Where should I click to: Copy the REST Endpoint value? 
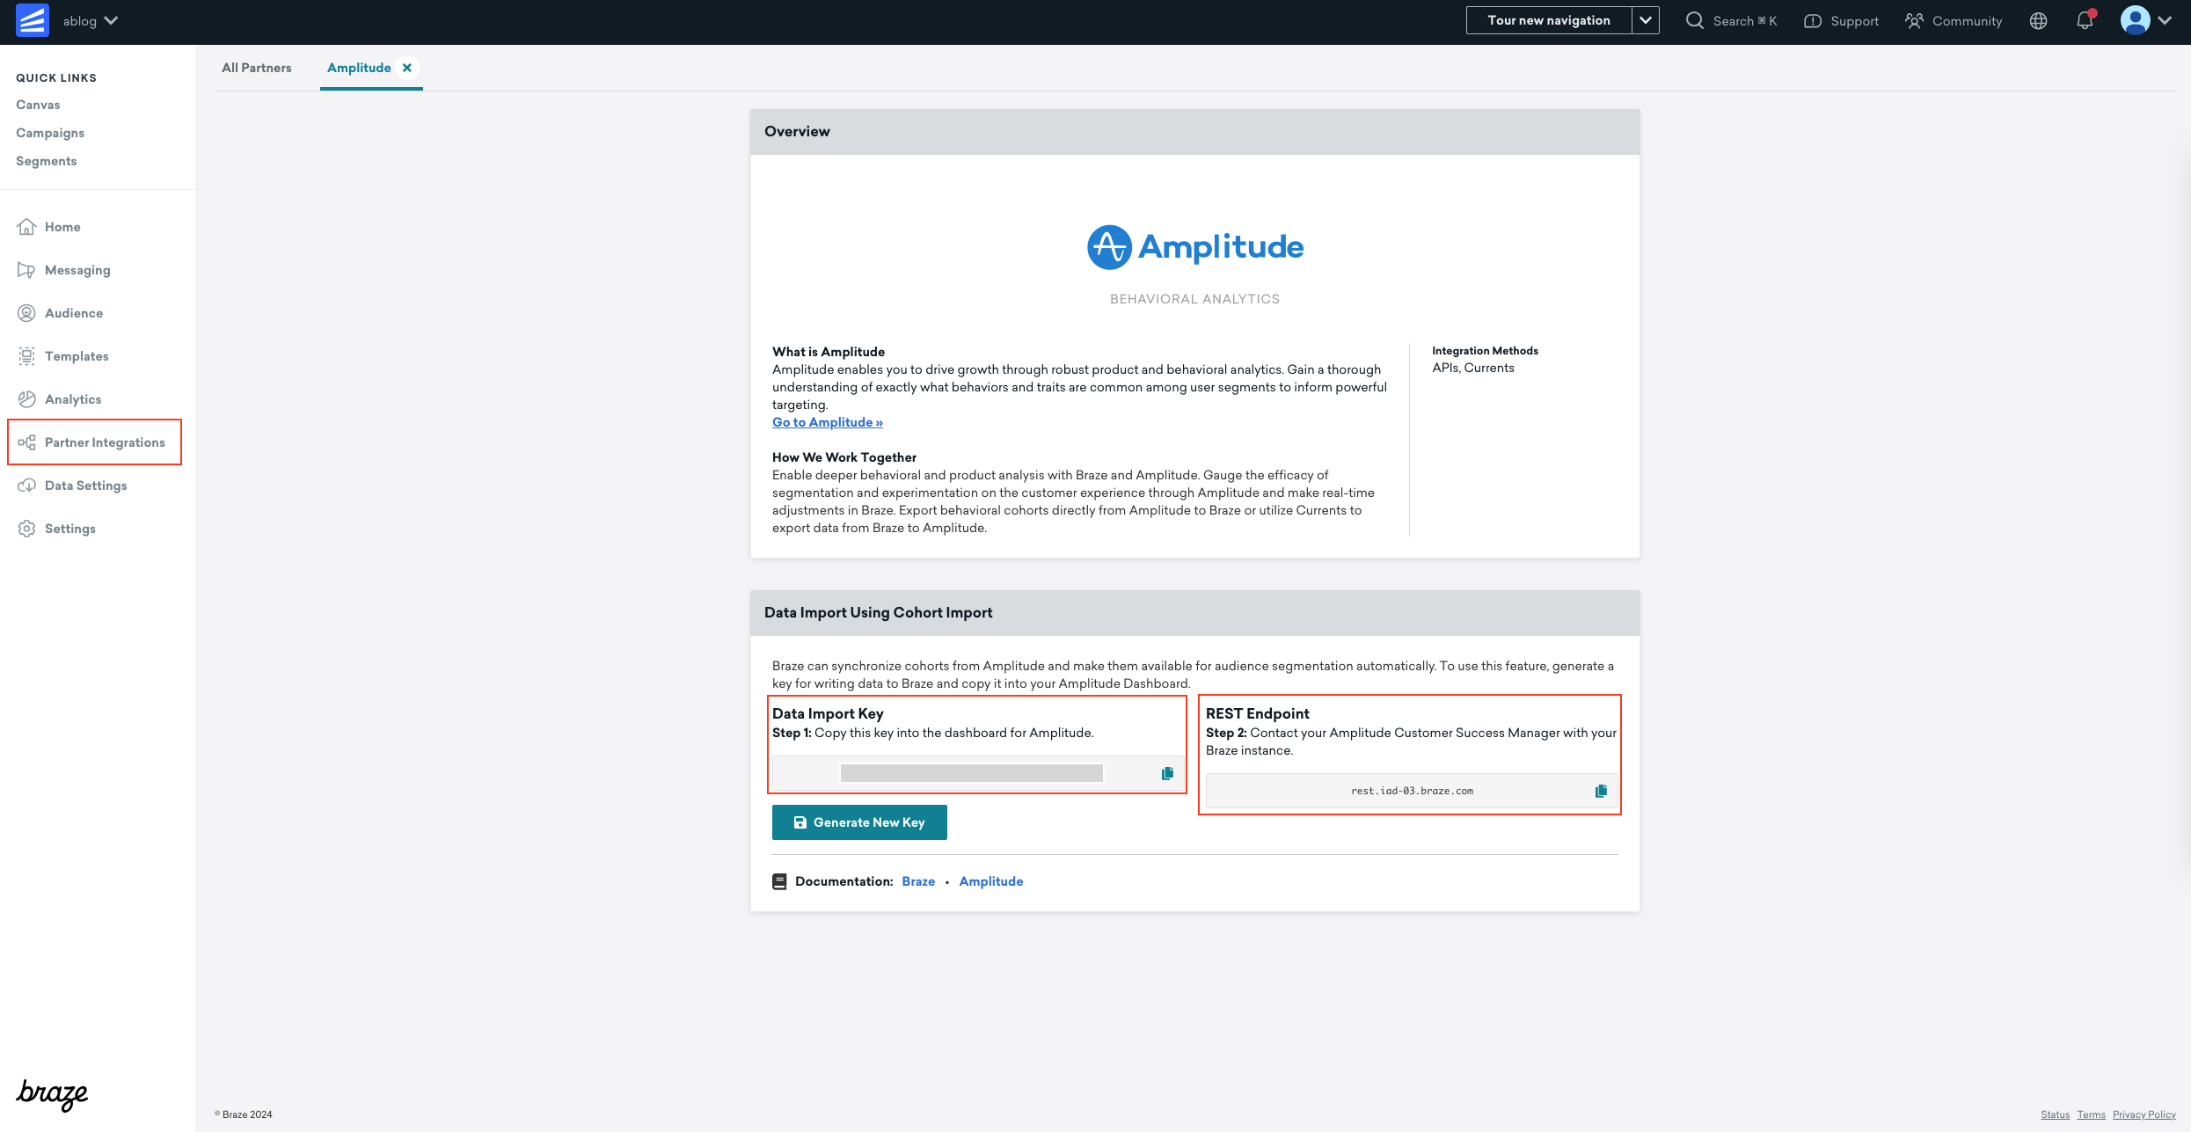click(x=1601, y=791)
